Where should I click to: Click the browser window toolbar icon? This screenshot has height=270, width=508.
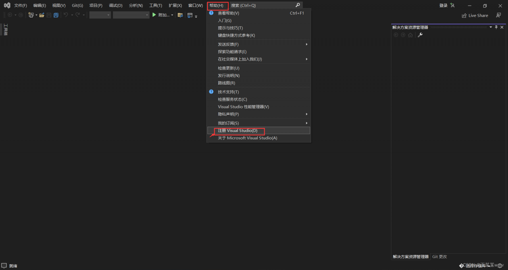coord(190,15)
